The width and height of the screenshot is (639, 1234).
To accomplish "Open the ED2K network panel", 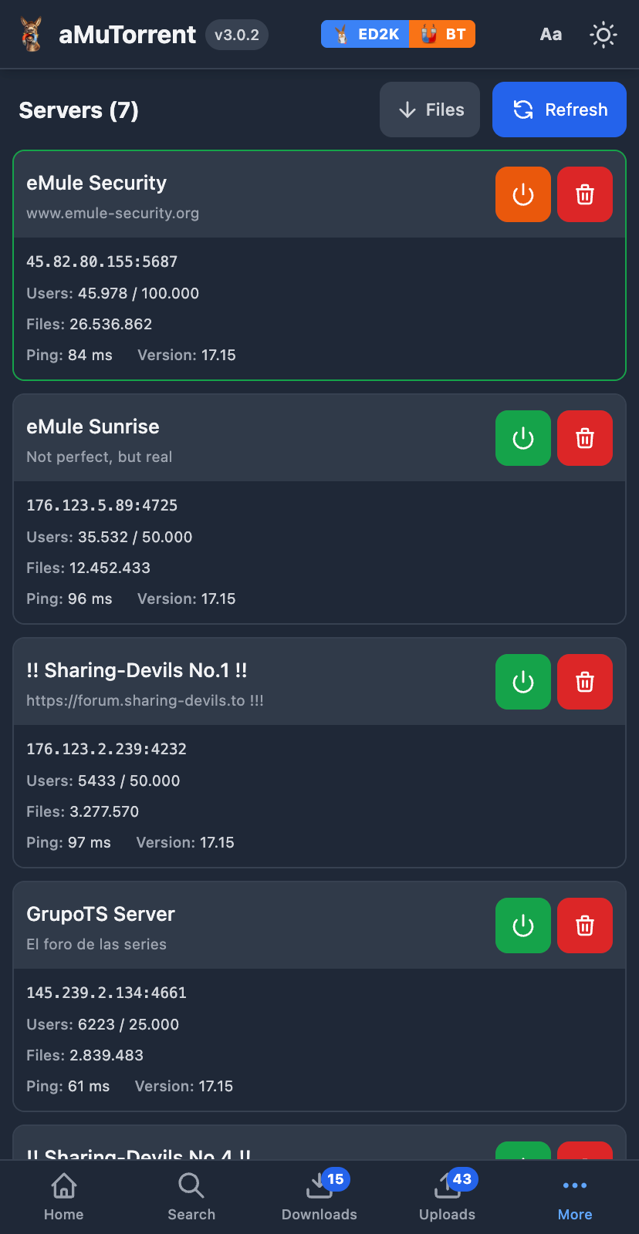I will [x=364, y=34].
